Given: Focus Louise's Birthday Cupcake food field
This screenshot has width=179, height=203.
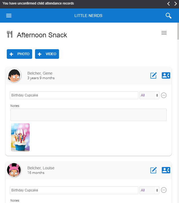Looking at the screenshot, I should tap(74, 190).
